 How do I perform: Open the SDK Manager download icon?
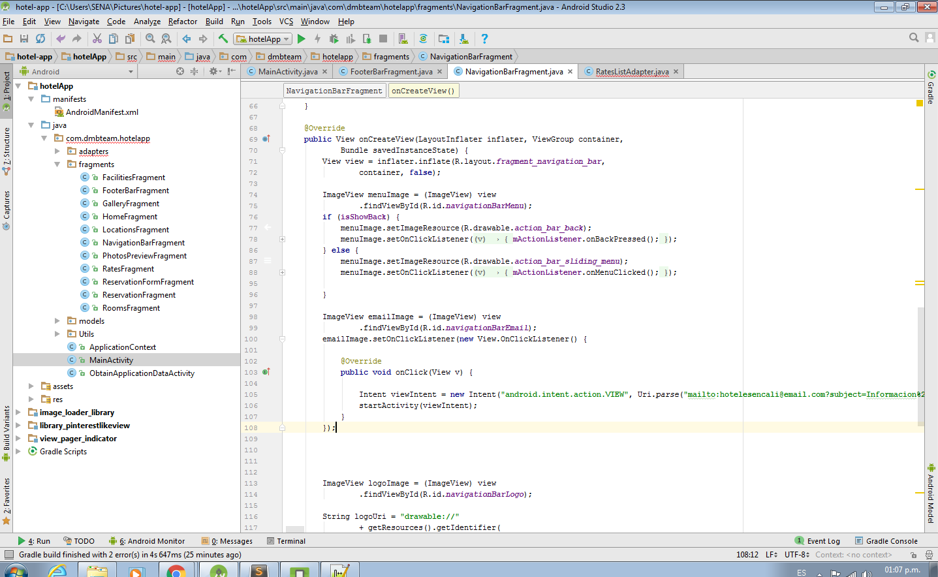[x=463, y=39]
